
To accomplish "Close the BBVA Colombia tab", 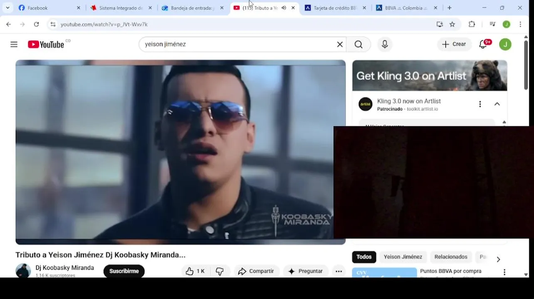I will [436, 8].
